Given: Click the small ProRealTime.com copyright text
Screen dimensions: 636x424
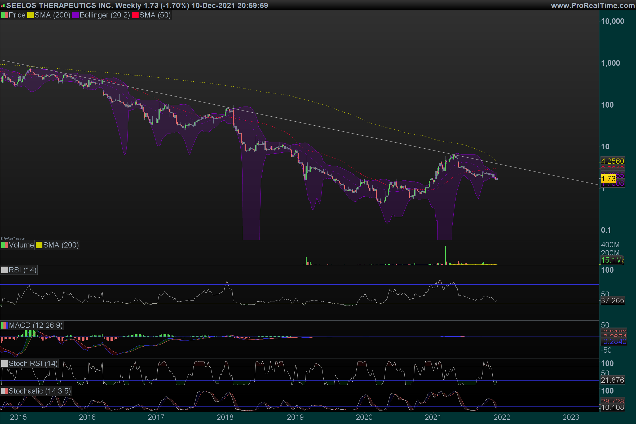Looking at the screenshot, I should point(14,238).
